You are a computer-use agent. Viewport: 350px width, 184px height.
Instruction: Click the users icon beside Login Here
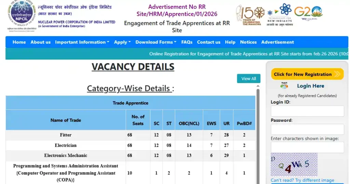click(x=284, y=86)
